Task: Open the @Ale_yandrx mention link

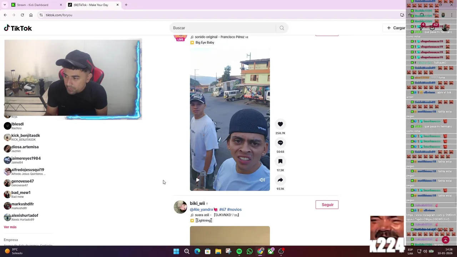Action: pyautogui.click(x=201, y=210)
